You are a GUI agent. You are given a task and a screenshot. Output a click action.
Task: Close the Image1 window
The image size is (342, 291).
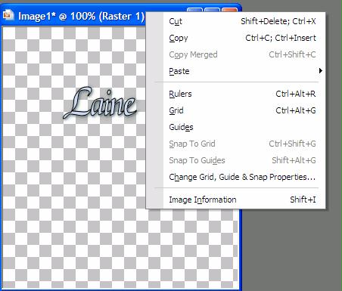point(229,10)
